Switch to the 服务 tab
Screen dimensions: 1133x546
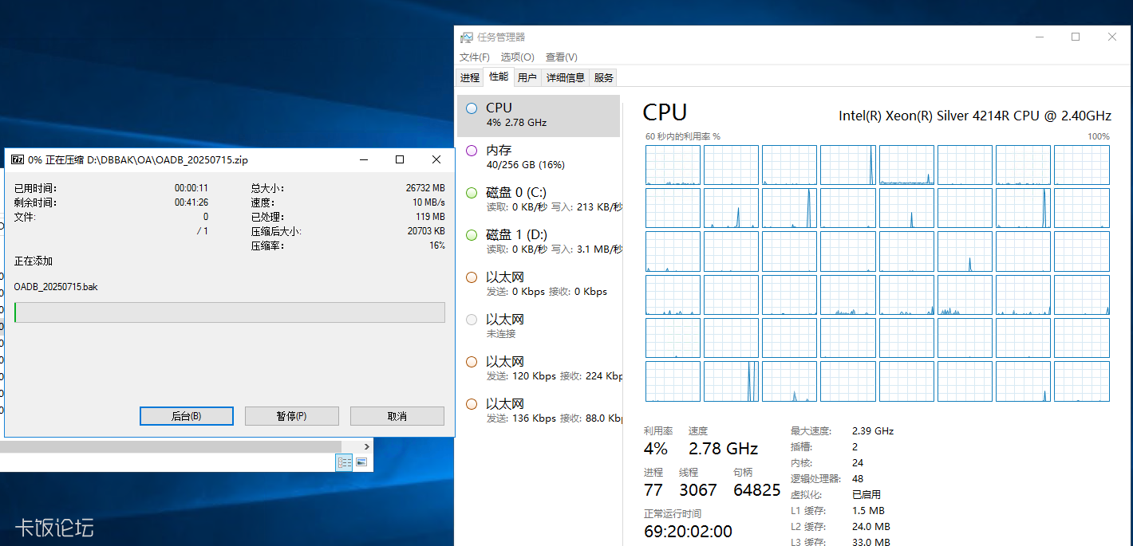tap(604, 77)
